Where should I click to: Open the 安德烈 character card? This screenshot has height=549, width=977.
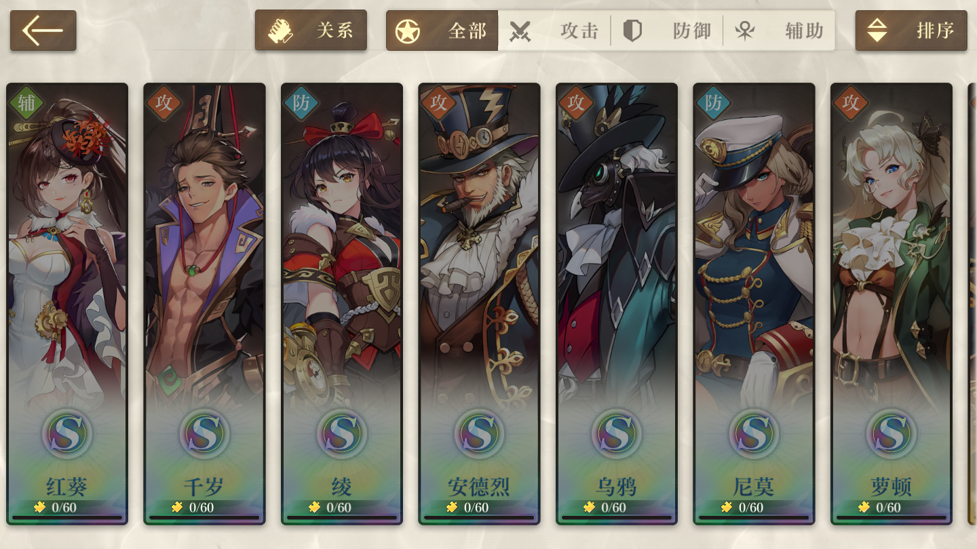pyautogui.click(x=479, y=304)
